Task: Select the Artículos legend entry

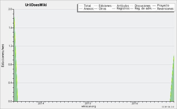Action: click(123, 6)
